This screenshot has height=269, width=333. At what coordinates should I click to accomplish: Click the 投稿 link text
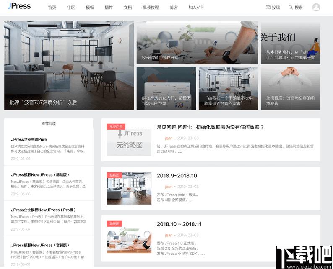click(x=276, y=8)
